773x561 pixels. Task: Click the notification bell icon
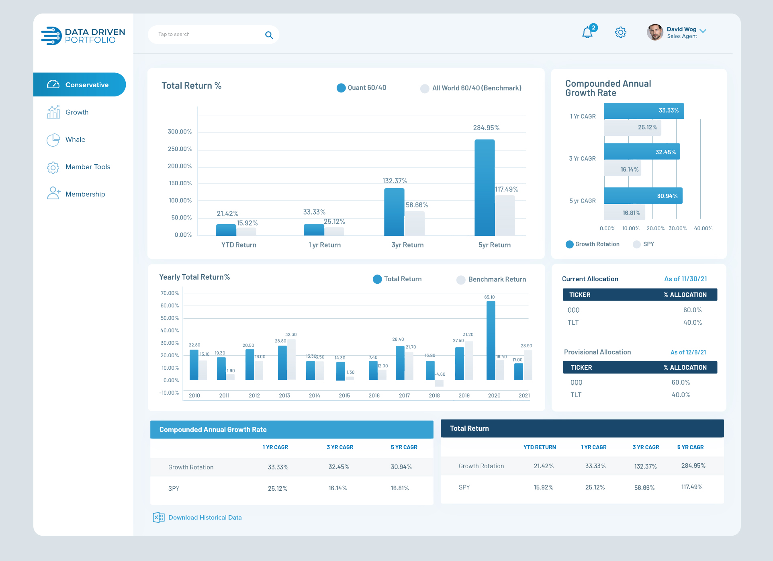click(587, 33)
